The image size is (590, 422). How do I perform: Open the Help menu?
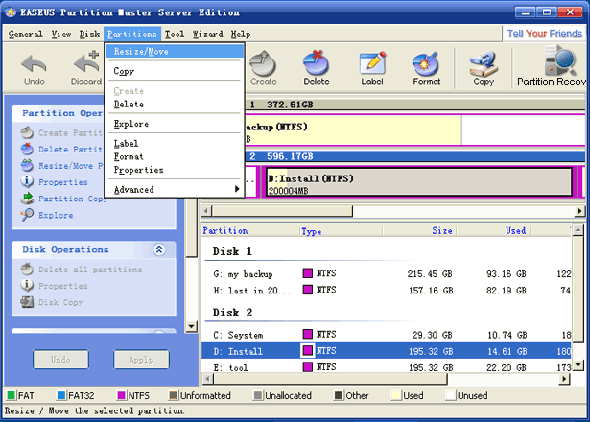click(241, 35)
